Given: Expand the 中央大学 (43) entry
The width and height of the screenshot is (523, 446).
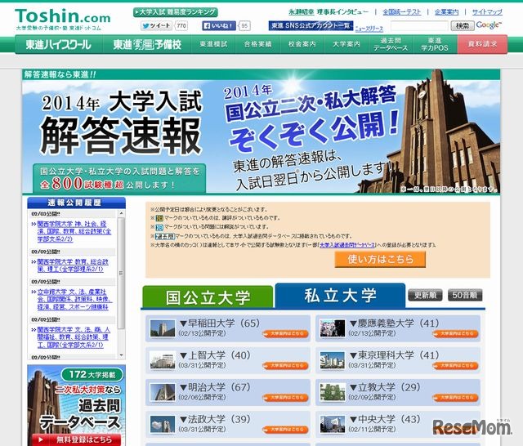Looking at the screenshot, I should (385, 419).
